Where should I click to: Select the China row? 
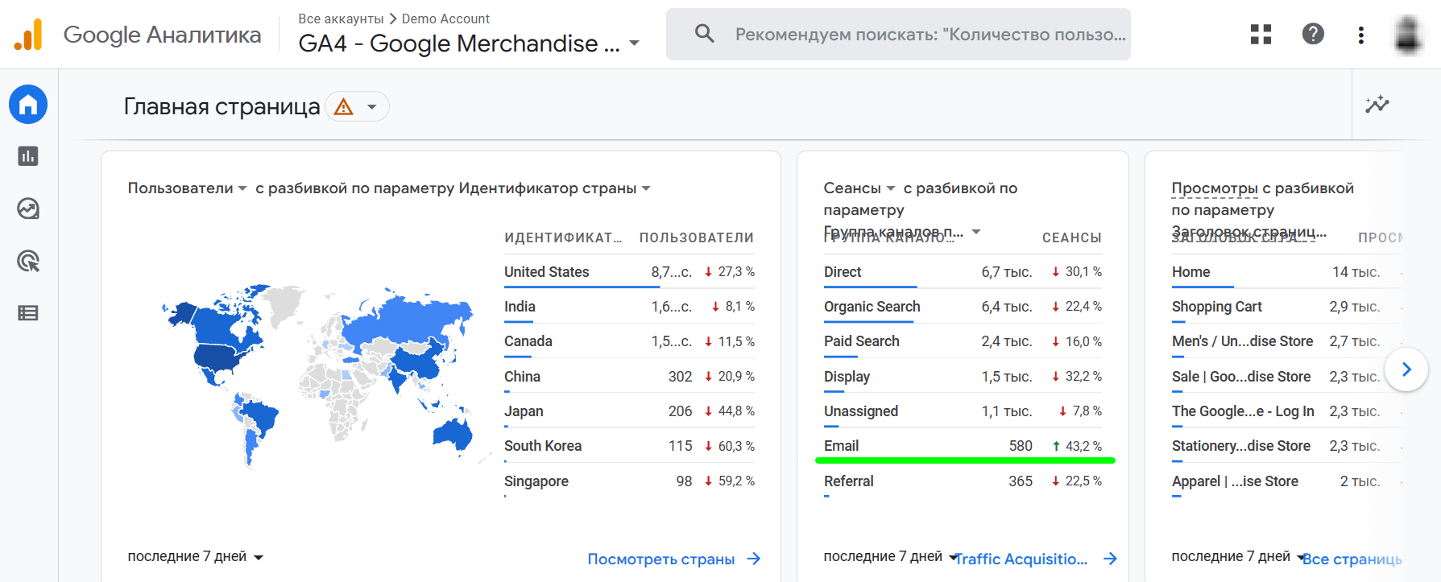click(x=629, y=377)
